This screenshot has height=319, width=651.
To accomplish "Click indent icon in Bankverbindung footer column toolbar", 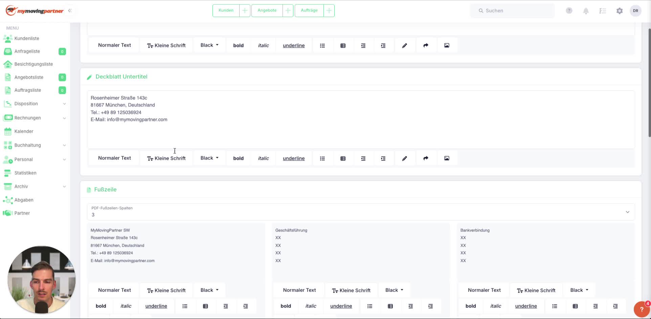I will pyautogui.click(x=615, y=306).
